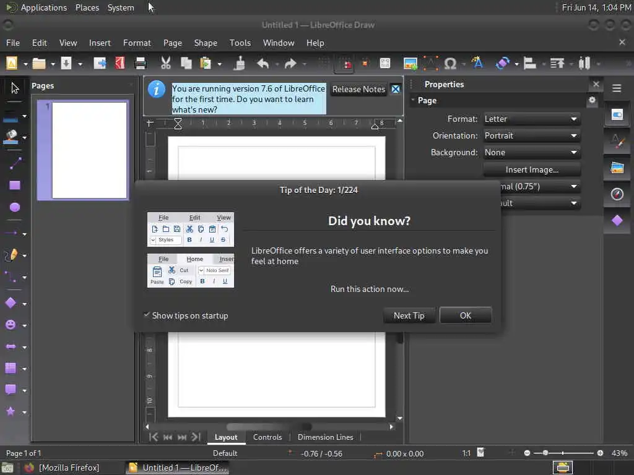Expand the New document dropdown arrow
The width and height of the screenshot is (634, 475).
(x=25, y=64)
